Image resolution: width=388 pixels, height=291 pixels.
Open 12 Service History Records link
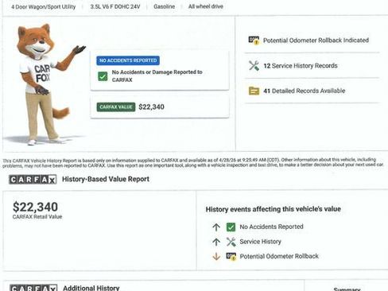point(301,66)
